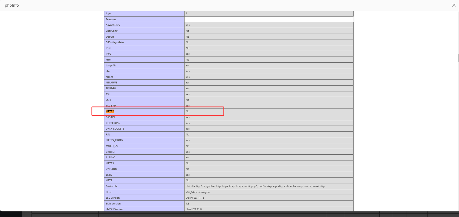Screen dimensions: 459x217
Task: Click the ZLib Version value 1.3
Action: pyautogui.click(x=187, y=204)
